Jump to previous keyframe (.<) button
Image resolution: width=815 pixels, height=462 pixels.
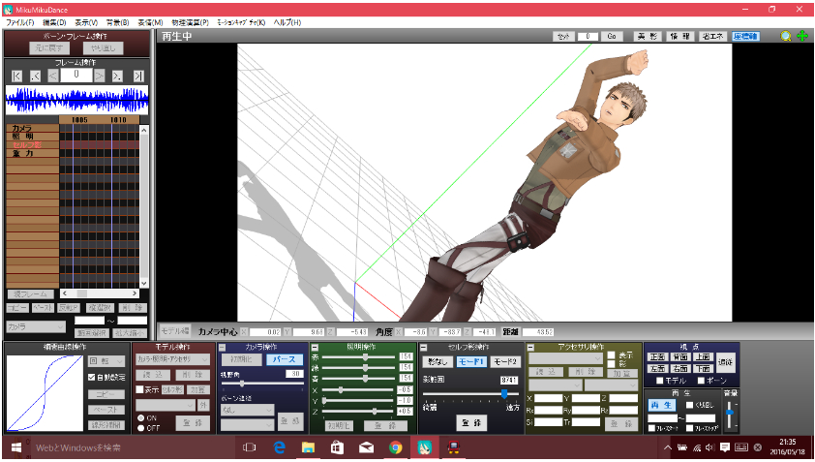coord(35,76)
